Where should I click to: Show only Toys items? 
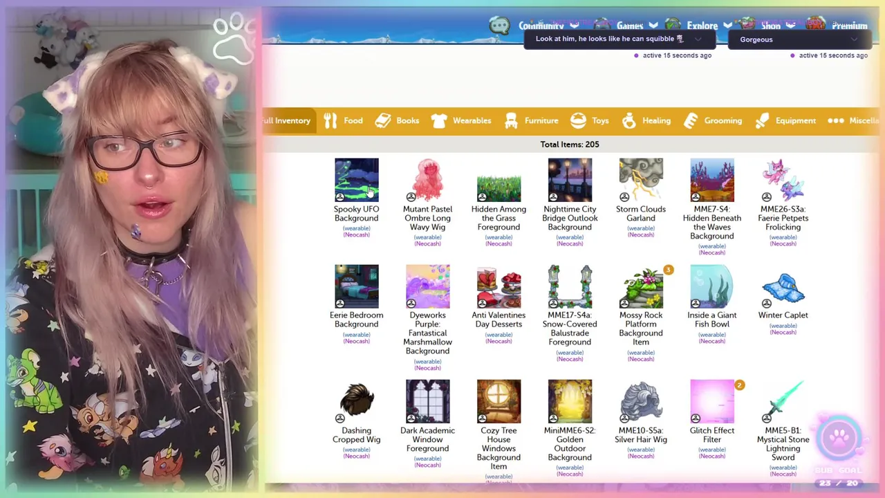pyautogui.click(x=590, y=120)
